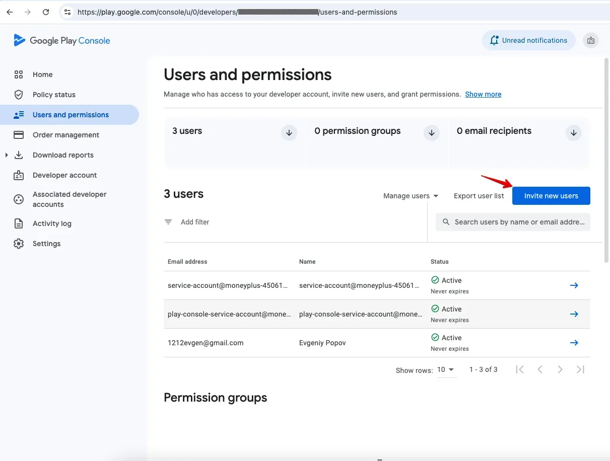Screen dimensions: 610x461
Task: Click the Developer account ID badge icon
Action: click(19, 175)
